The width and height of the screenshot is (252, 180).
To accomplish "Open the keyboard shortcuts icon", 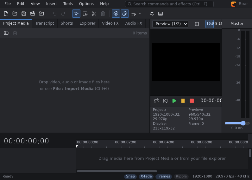I will point(161,14).
